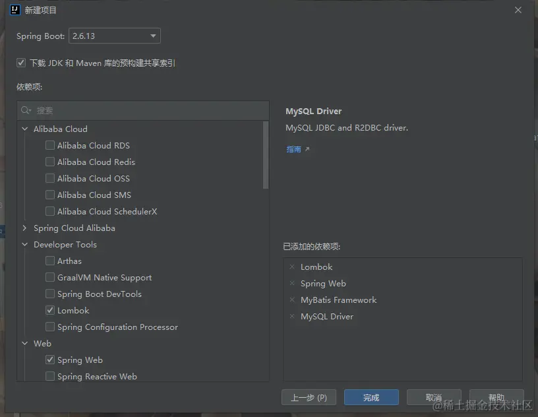Select the Developer Tools tree label

[x=65, y=244]
